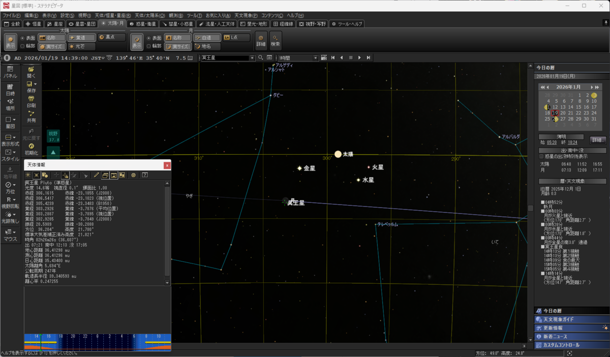Screen dimensions: 610x357
Task: Open the 1時間 time step dropdown
Action: tap(316, 58)
